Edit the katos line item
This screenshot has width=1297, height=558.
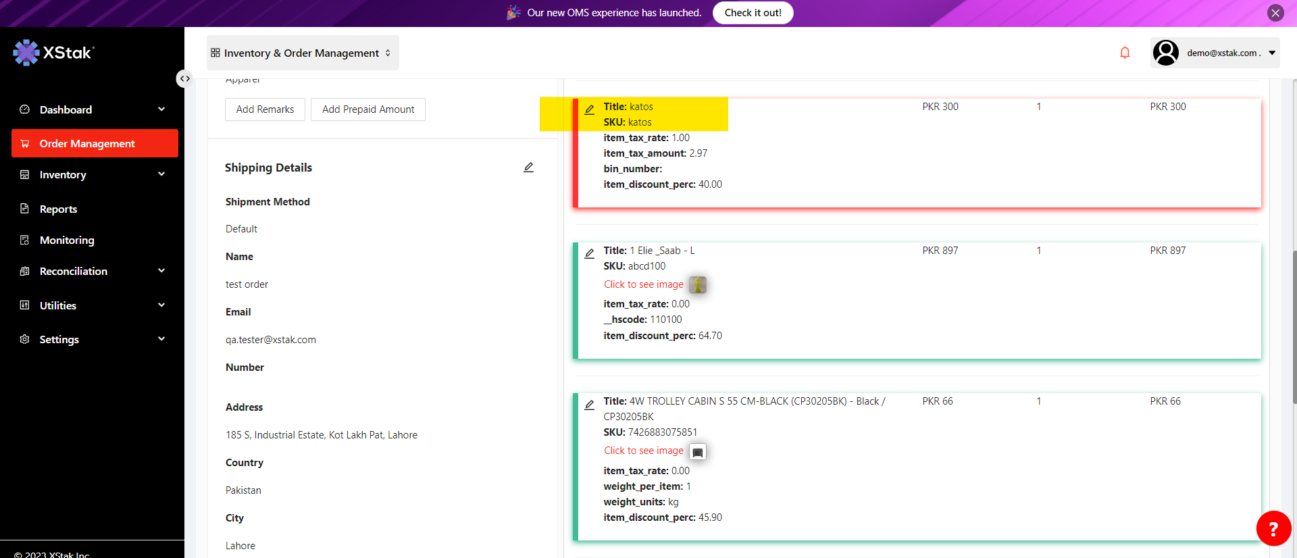pyautogui.click(x=589, y=109)
